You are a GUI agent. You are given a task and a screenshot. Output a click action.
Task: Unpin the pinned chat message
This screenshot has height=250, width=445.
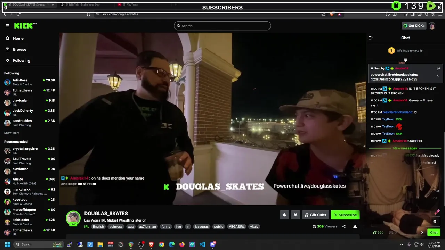click(x=438, y=68)
